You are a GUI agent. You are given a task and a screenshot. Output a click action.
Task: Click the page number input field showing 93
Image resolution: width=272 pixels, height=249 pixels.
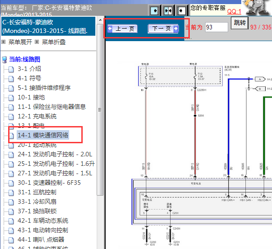[x=216, y=27]
